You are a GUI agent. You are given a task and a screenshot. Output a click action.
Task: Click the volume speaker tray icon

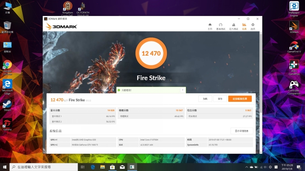pos(266,167)
